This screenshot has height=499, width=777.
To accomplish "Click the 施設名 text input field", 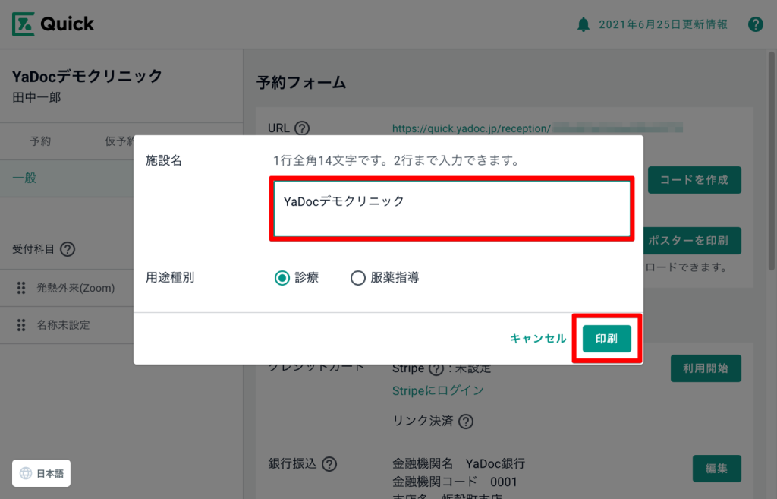I will (451, 210).
